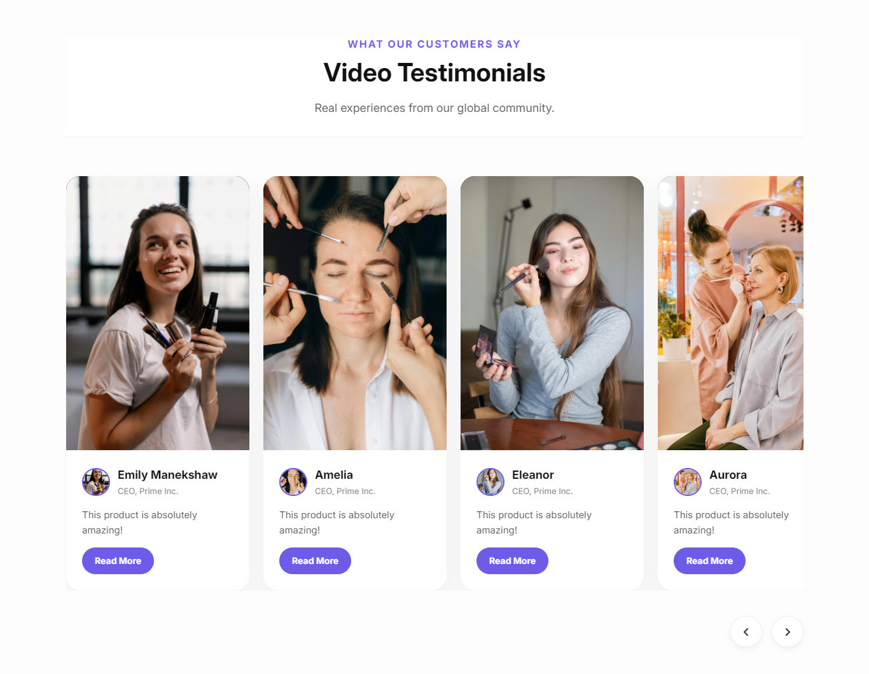Play Aurora's video testimonial image
The width and height of the screenshot is (869, 674).
(x=730, y=313)
